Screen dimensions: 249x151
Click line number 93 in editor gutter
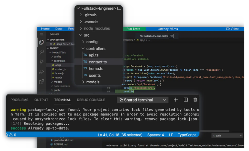pyautogui.click(x=109, y=88)
